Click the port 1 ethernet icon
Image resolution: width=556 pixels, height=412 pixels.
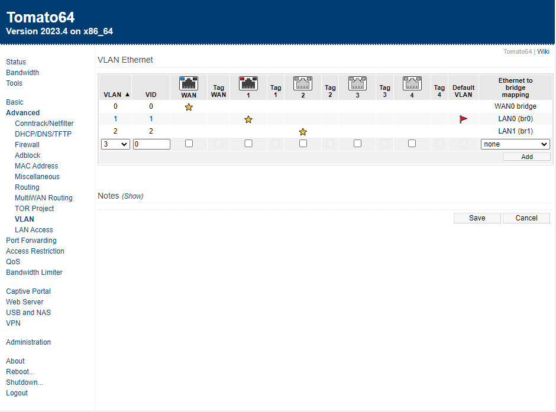(x=248, y=83)
